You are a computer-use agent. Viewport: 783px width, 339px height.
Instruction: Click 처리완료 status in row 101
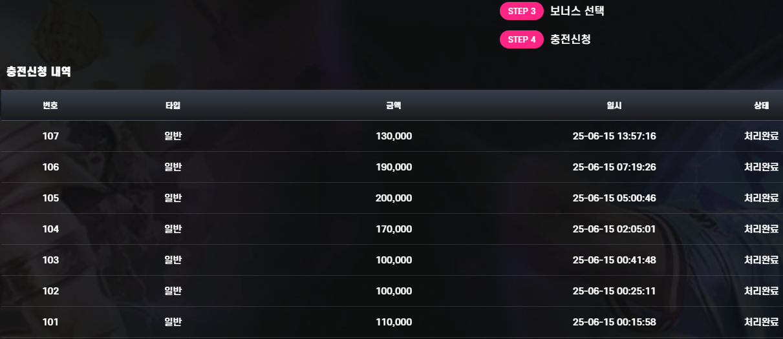coord(761,322)
